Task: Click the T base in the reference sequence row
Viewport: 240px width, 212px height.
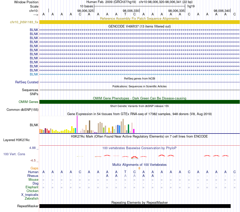Action: 125,14
